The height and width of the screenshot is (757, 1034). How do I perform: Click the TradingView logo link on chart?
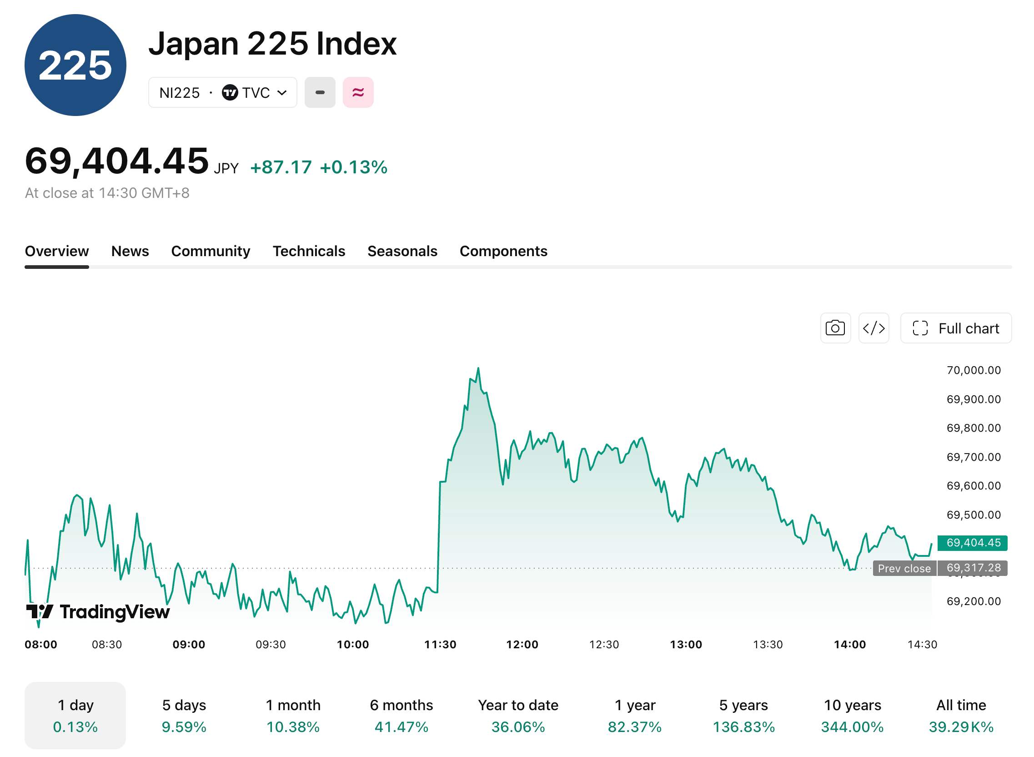(98, 612)
